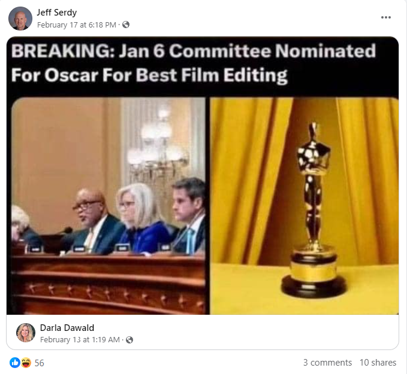Image resolution: width=407 pixels, height=374 pixels.
Task: Open the shared Jan 6 Committee meme image
Action: [203, 176]
